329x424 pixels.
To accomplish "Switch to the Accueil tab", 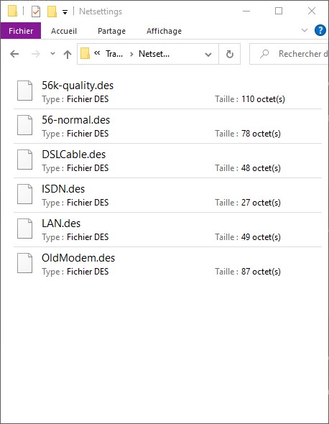I will (64, 31).
